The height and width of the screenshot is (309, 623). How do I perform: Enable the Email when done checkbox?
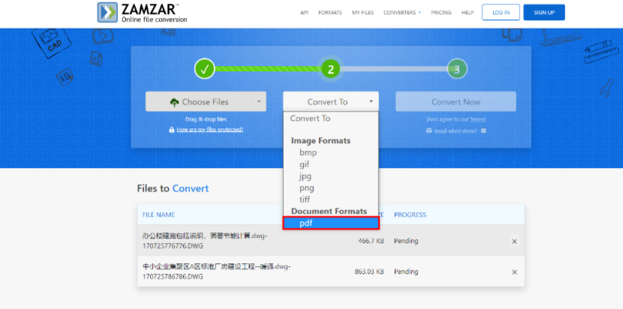[483, 130]
